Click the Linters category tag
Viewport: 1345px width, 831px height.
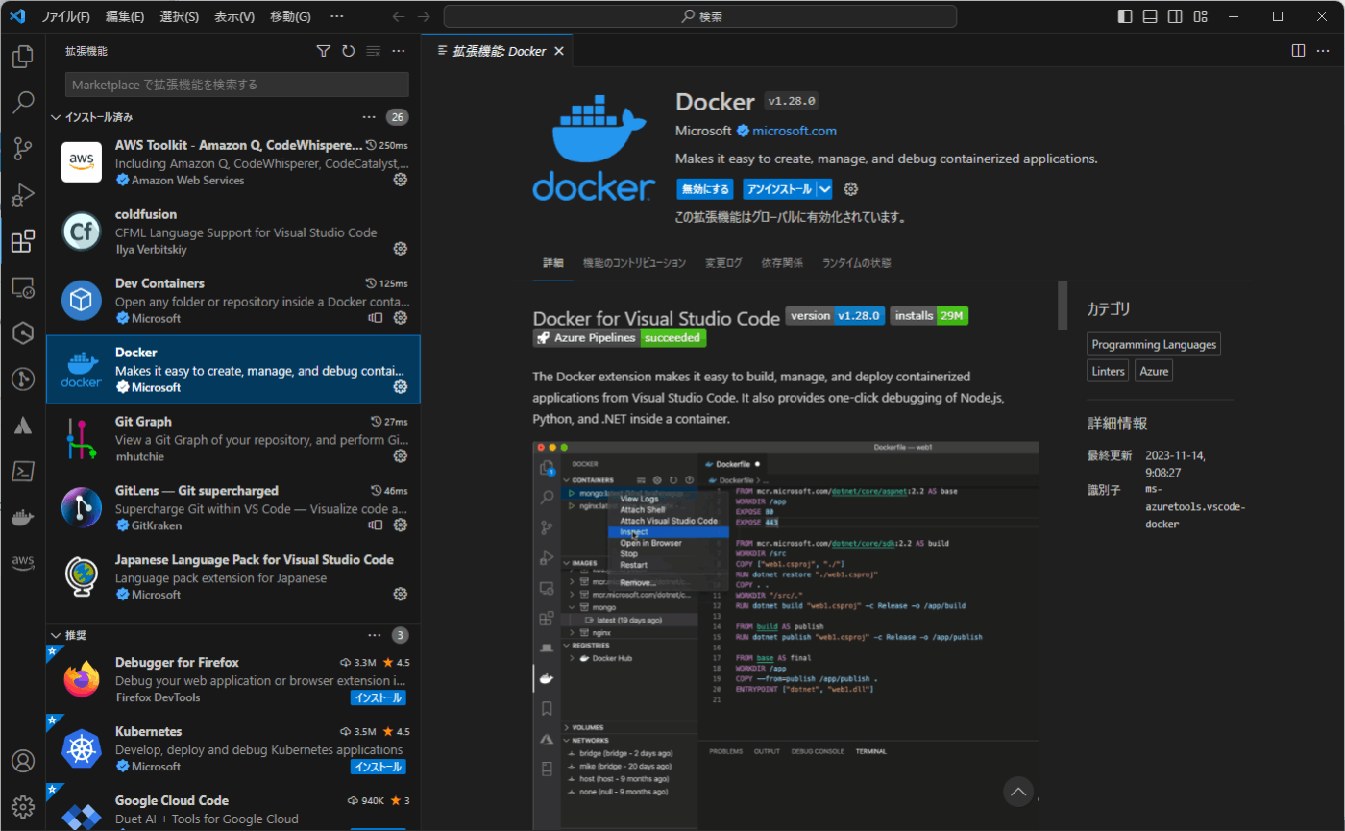[x=1108, y=371]
